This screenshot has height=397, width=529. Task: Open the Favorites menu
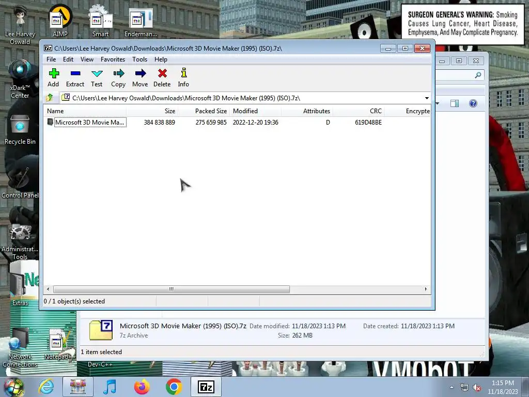point(113,59)
